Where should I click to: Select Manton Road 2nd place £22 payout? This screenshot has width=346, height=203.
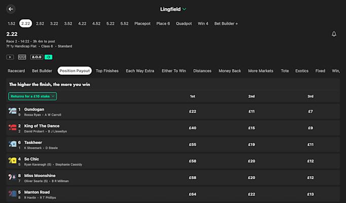pyautogui.click(x=252, y=194)
